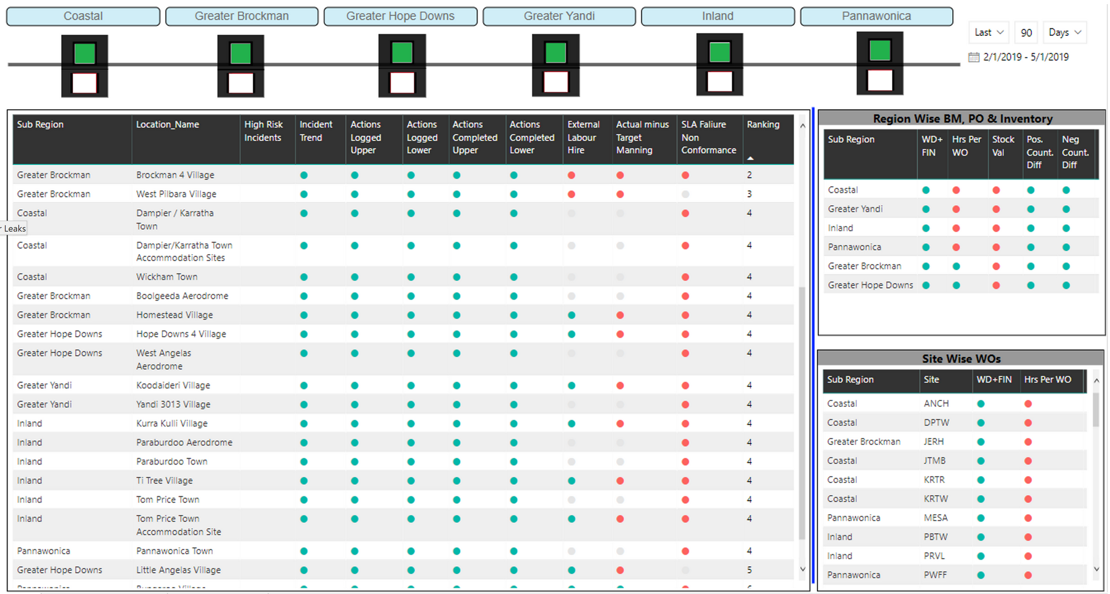Click the 90 value input field
The image size is (1110, 594).
click(1026, 32)
